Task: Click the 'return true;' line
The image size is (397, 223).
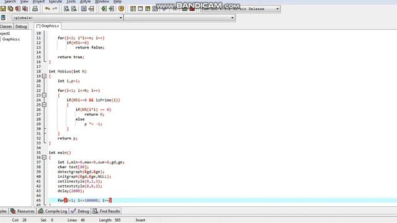Action: pyautogui.click(x=71, y=57)
